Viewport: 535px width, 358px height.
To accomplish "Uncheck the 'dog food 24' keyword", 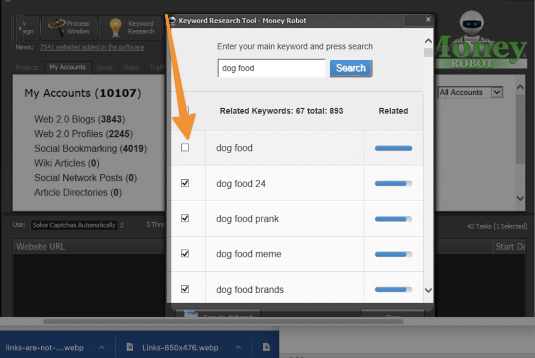I will point(185,183).
